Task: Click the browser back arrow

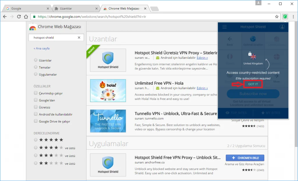Action: (x=5, y=17)
